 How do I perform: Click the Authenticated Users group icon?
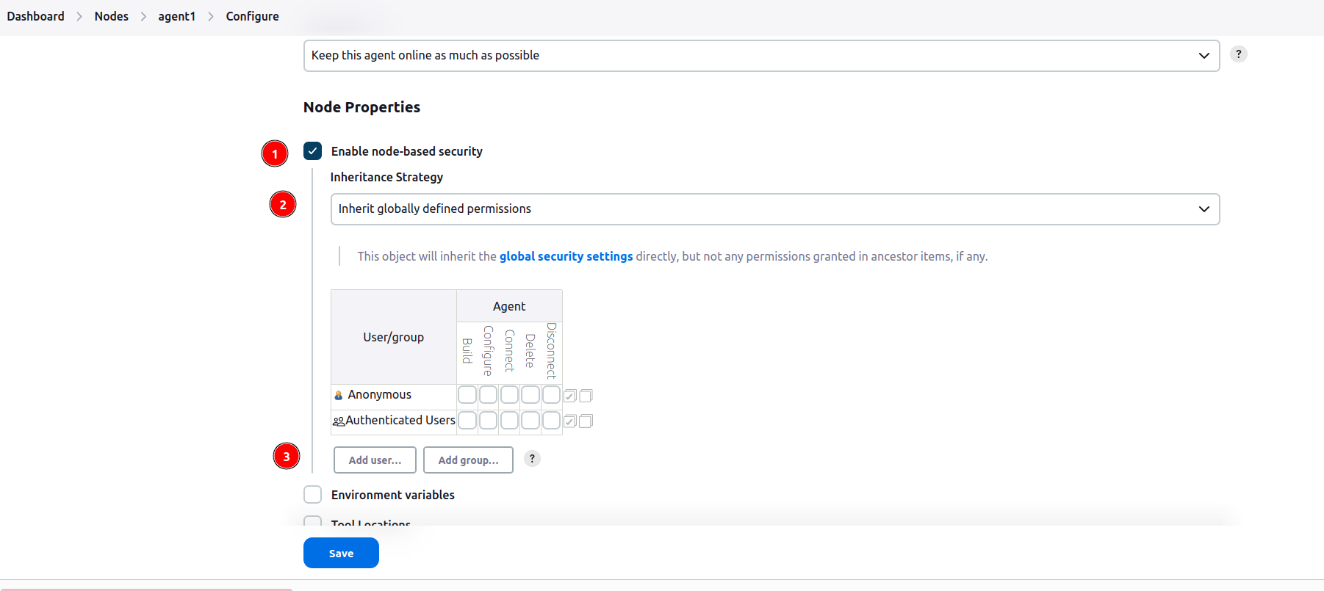[x=339, y=421]
